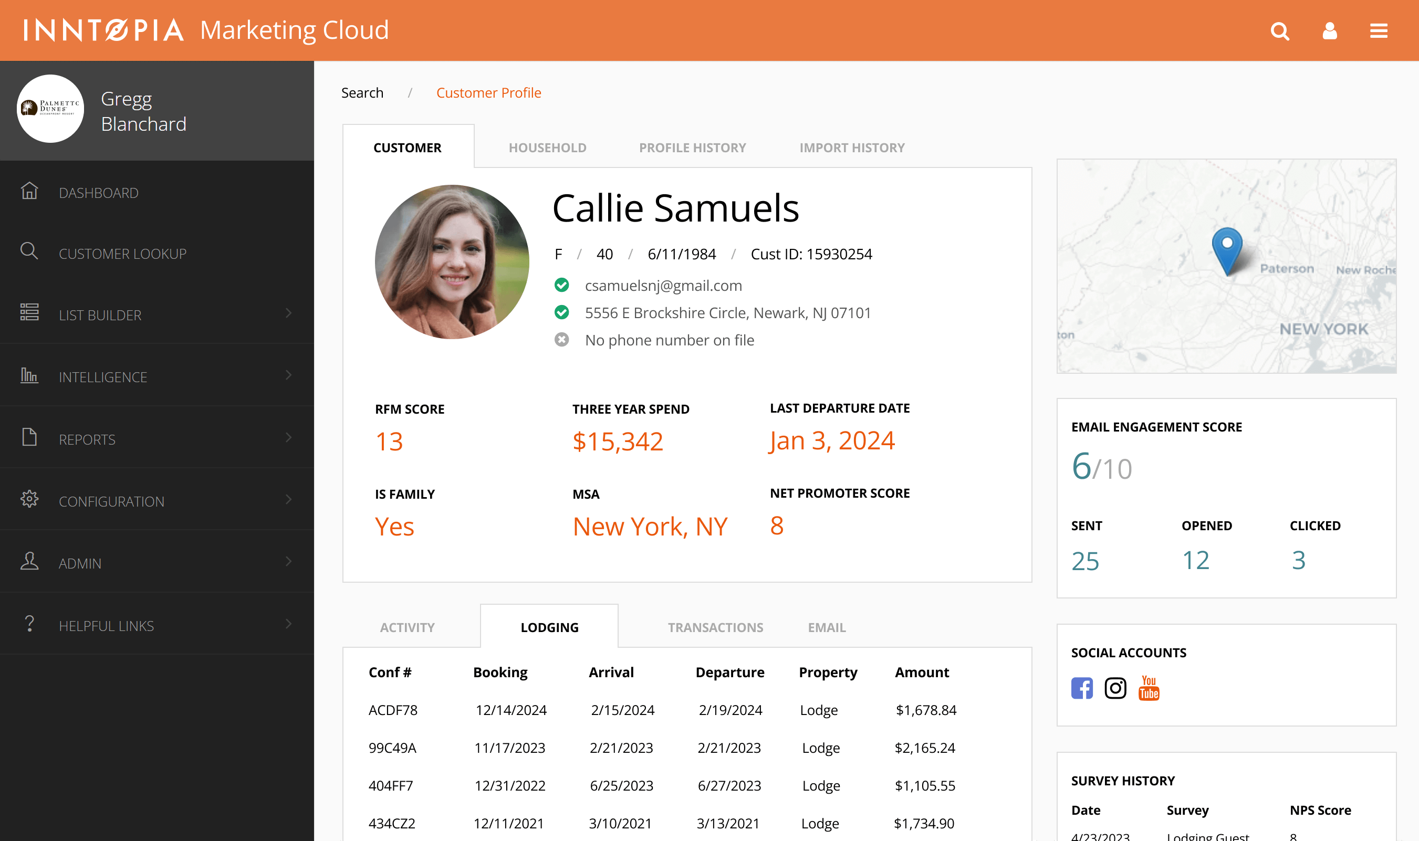Open Configuration via the gear icon
Image resolution: width=1419 pixels, height=841 pixels.
click(x=29, y=499)
